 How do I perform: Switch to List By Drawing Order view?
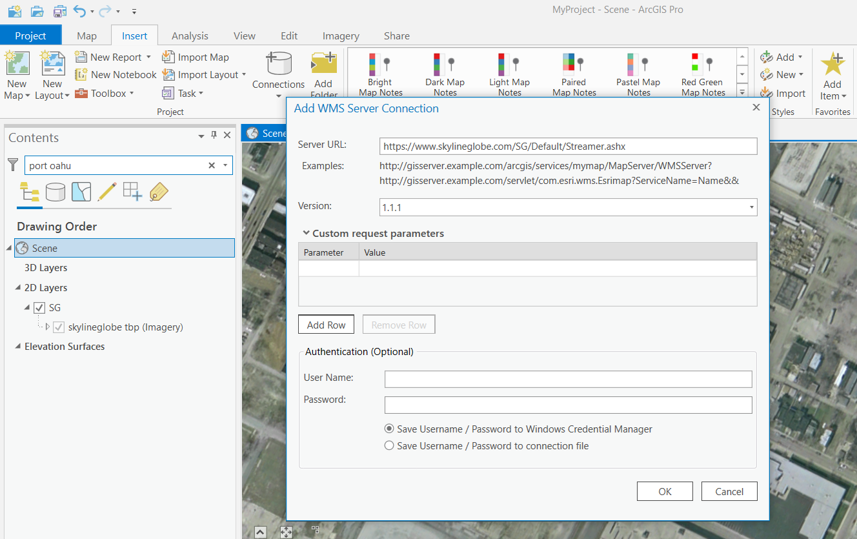30,192
